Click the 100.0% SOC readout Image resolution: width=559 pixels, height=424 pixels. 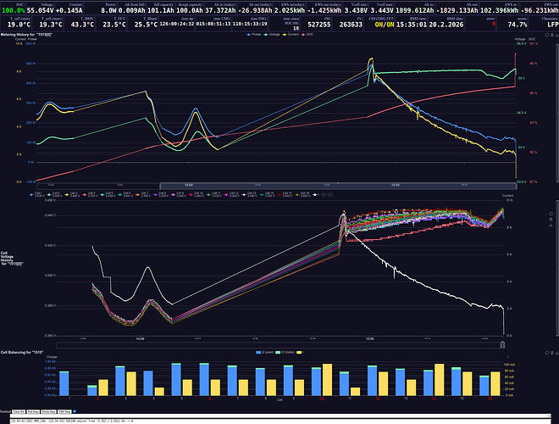pos(13,9)
